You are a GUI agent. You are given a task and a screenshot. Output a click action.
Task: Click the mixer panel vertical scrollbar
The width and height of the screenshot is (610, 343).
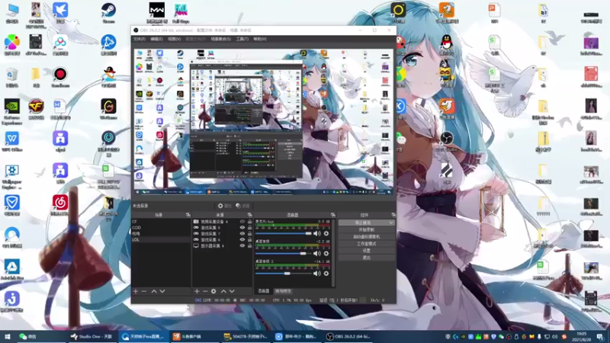point(333,253)
